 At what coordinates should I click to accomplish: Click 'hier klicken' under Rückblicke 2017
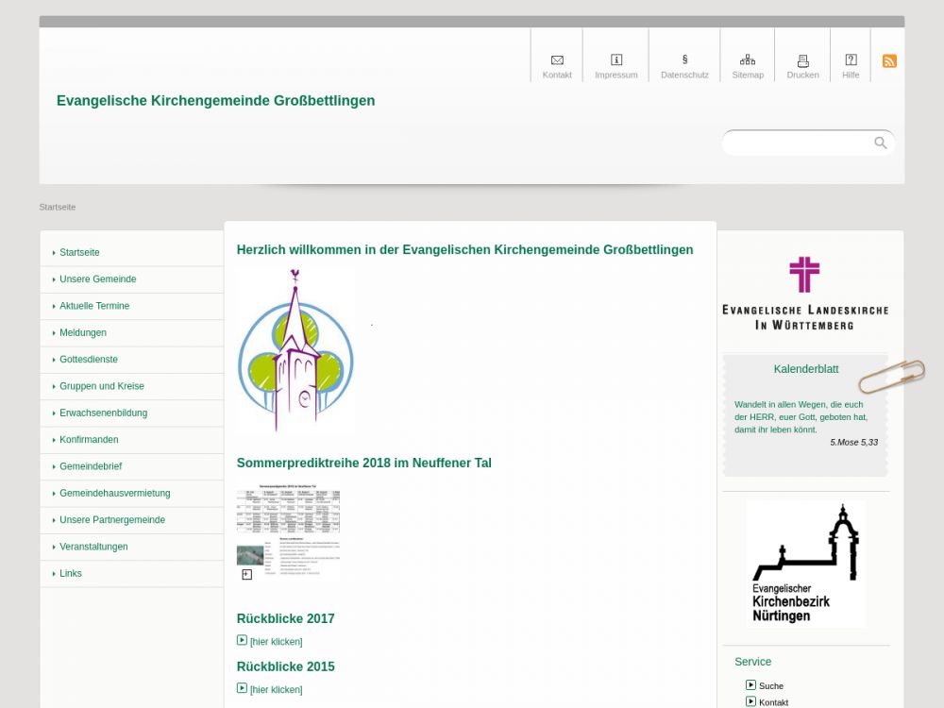coord(276,642)
